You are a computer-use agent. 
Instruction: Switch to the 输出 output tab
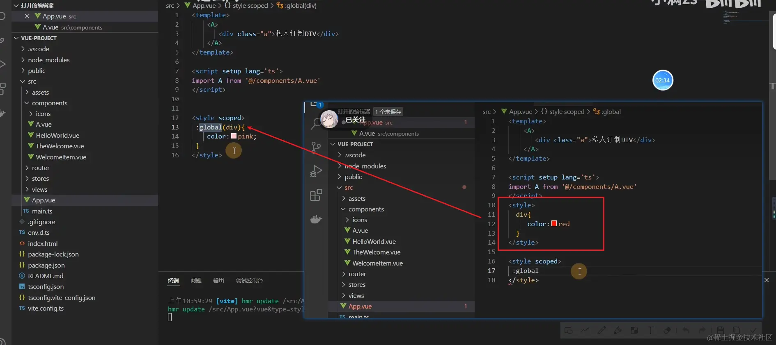[x=218, y=280]
